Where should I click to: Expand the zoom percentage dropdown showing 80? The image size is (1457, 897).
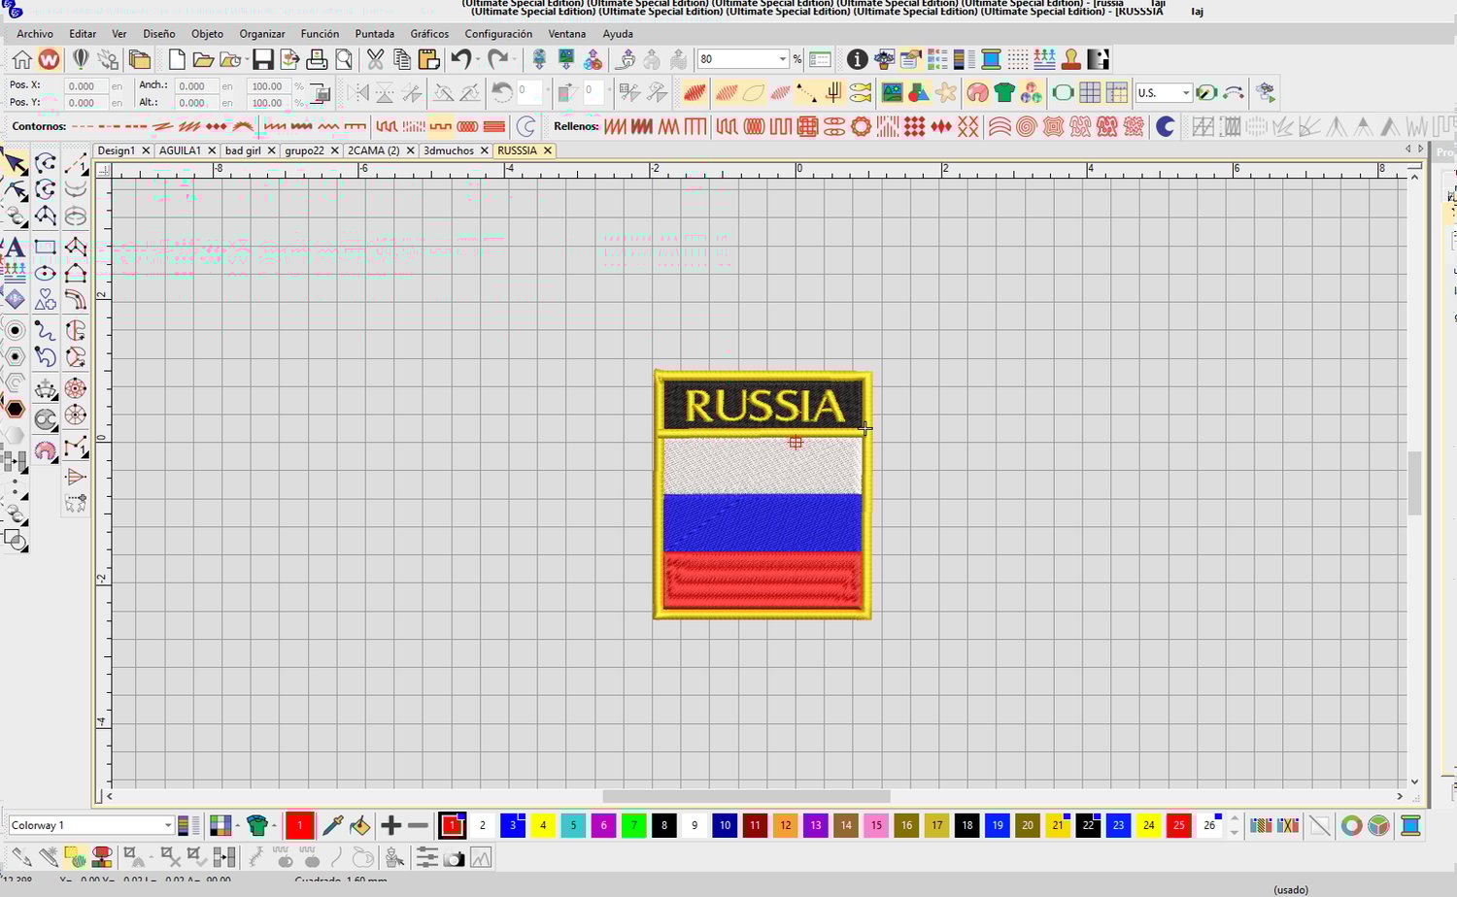coord(782,59)
